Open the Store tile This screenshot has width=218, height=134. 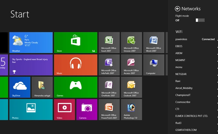point(76,43)
